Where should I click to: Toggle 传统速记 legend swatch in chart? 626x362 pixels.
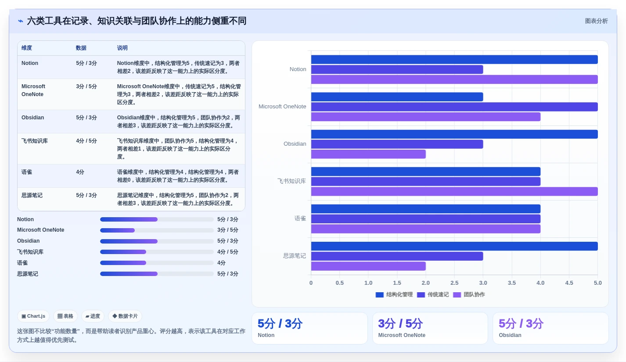click(421, 295)
